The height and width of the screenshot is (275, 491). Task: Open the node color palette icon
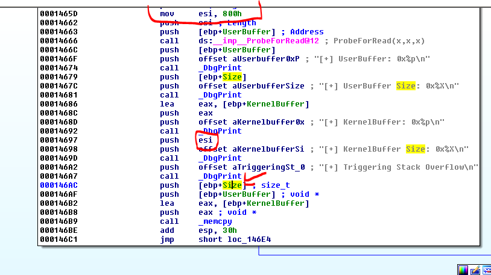point(463,270)
